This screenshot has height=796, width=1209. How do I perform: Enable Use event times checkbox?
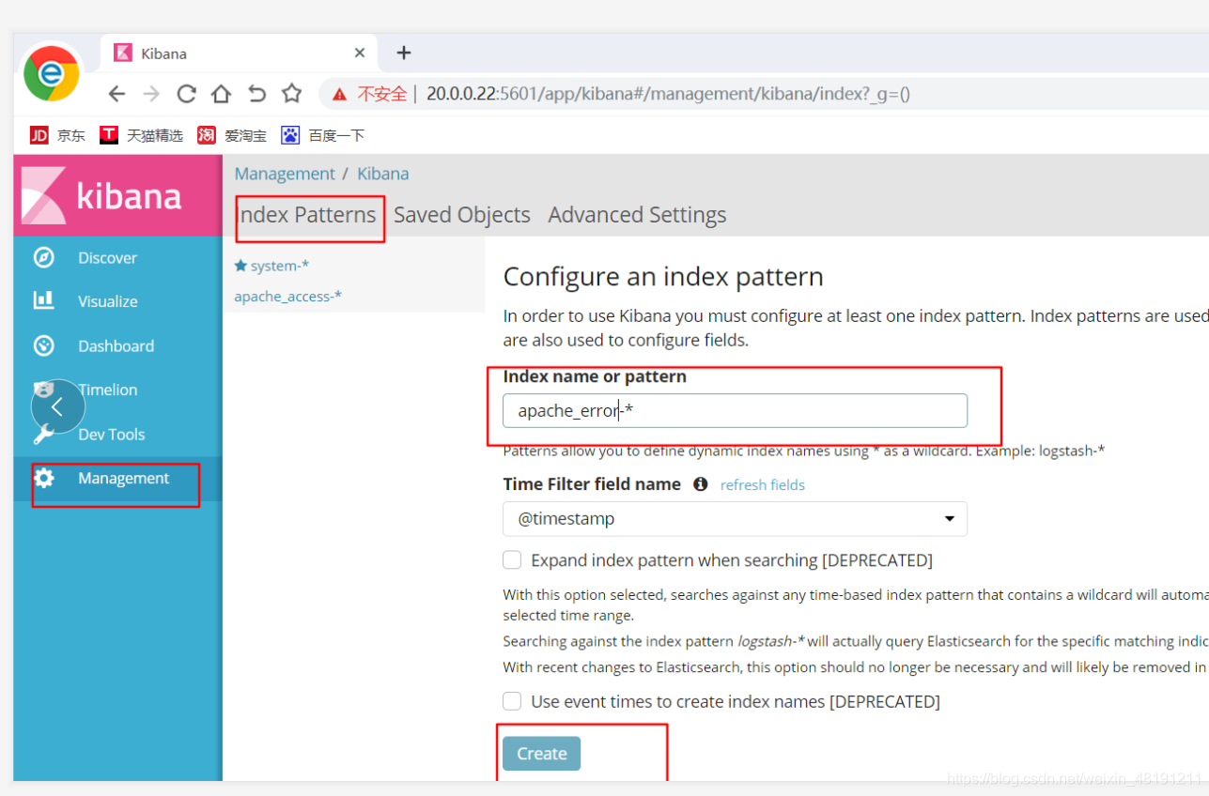pos(512,701)
